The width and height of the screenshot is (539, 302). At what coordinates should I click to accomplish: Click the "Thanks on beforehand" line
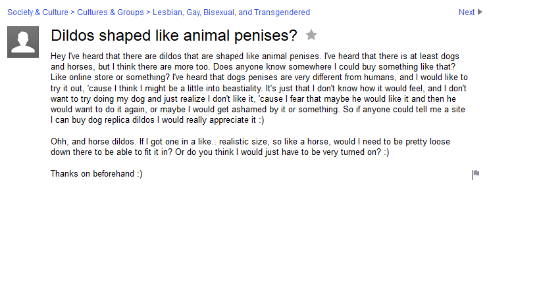click(96, 174)
